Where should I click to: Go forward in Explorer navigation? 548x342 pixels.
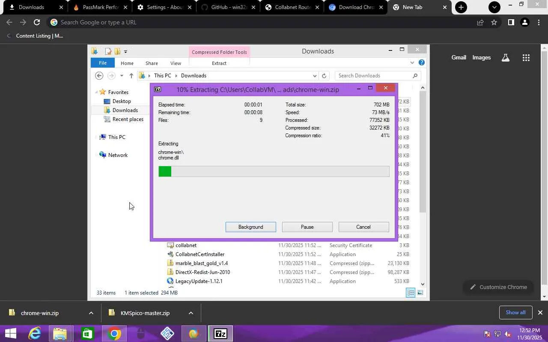(111, 76)
